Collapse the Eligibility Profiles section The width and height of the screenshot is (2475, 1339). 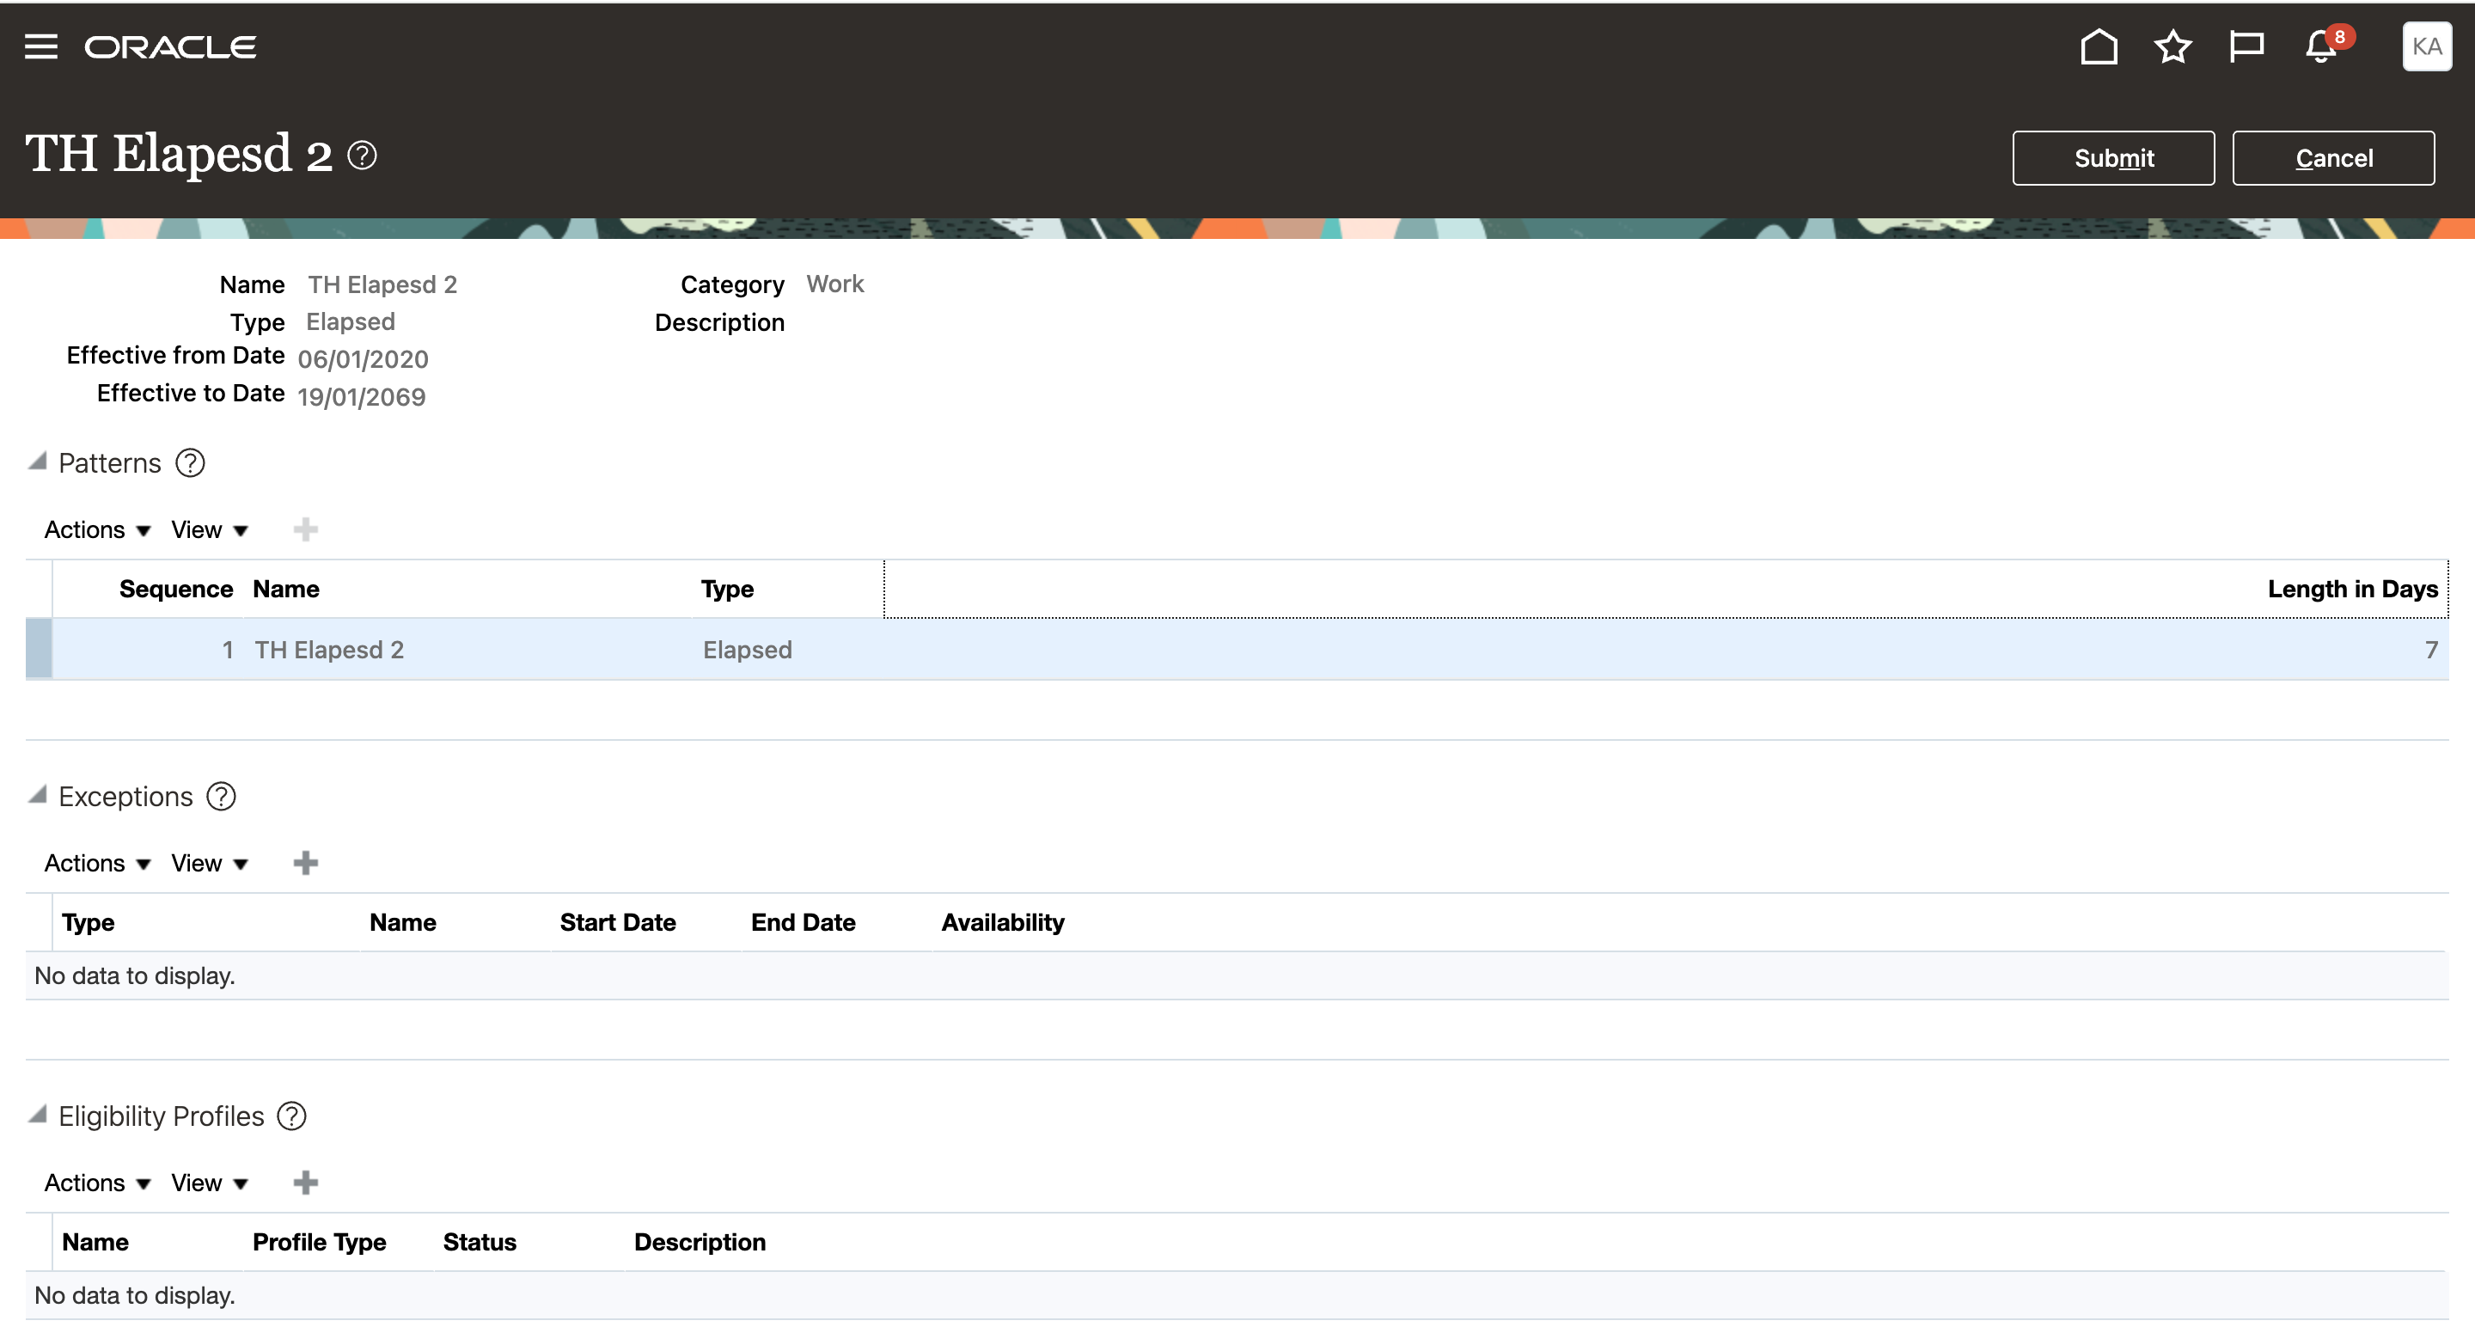[38, 1116]
